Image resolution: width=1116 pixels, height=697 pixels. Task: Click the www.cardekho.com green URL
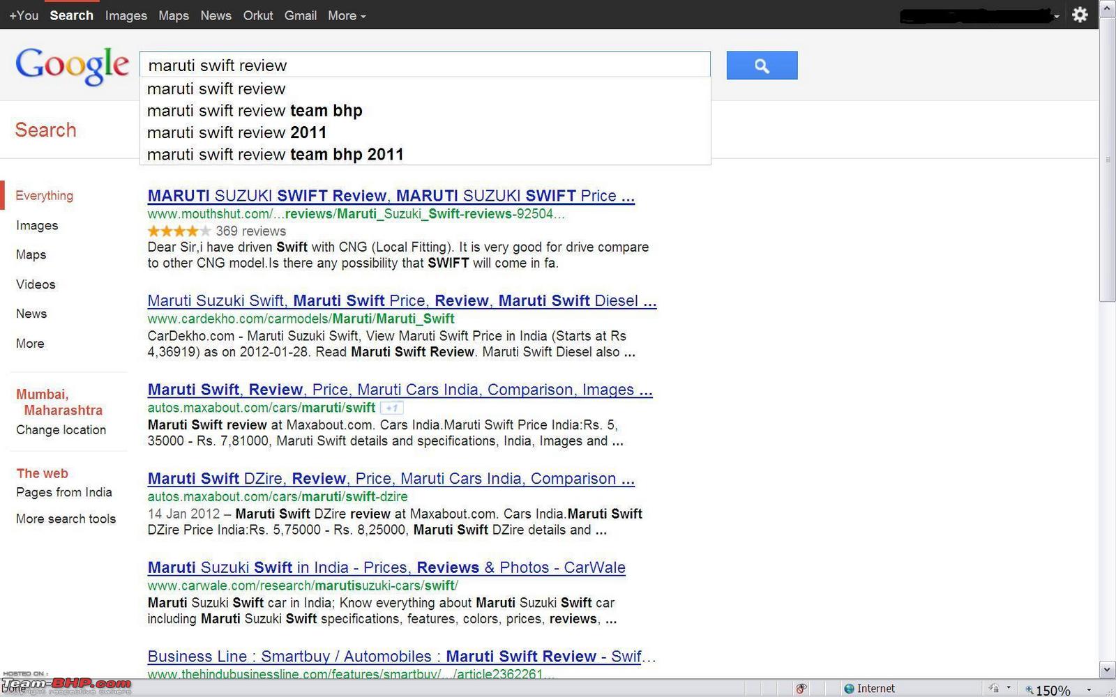[301, 319]
